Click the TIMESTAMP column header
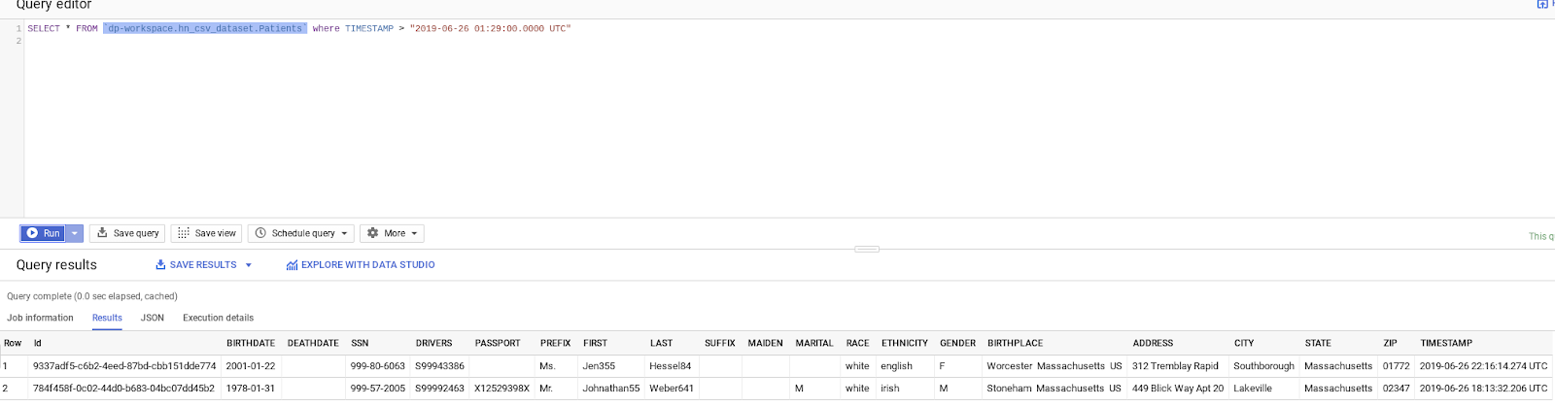The width and height of the screenshot is (1555, 407). point(1446,343)
